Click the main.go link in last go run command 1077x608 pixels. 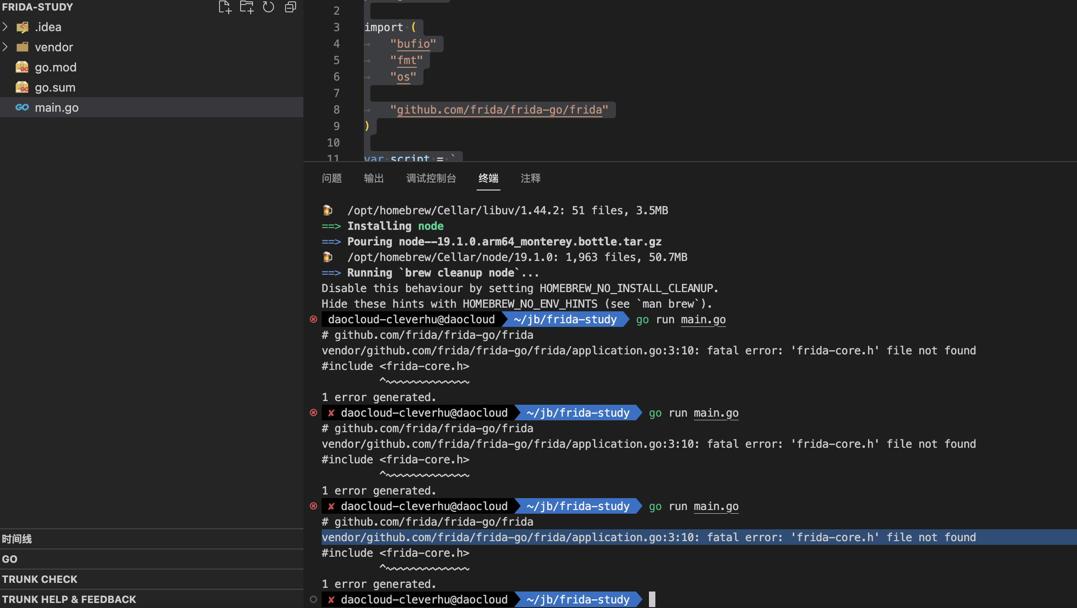[716, 506]
